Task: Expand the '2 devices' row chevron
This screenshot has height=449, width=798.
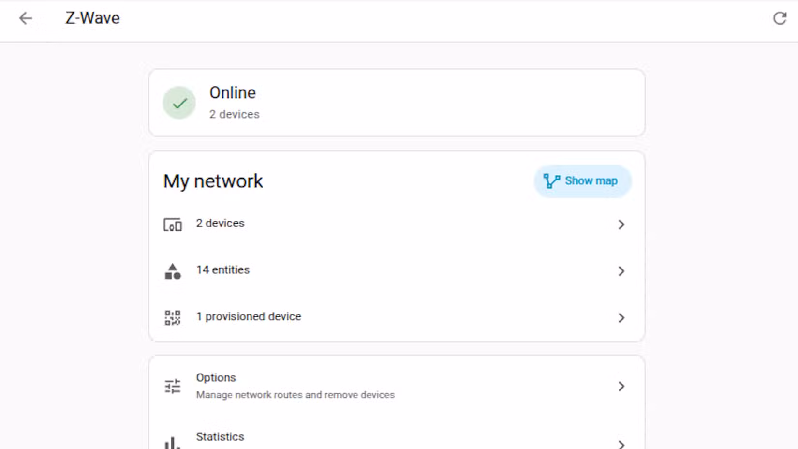Action: (621, 224)
